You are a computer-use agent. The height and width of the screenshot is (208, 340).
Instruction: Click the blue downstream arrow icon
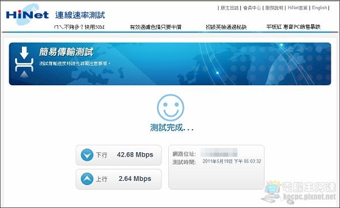pyautogui.click(x=87, y=155)
